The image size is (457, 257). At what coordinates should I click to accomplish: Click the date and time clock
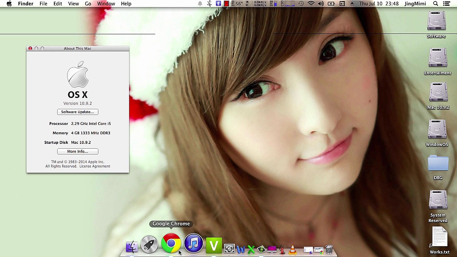coord(379,4)
